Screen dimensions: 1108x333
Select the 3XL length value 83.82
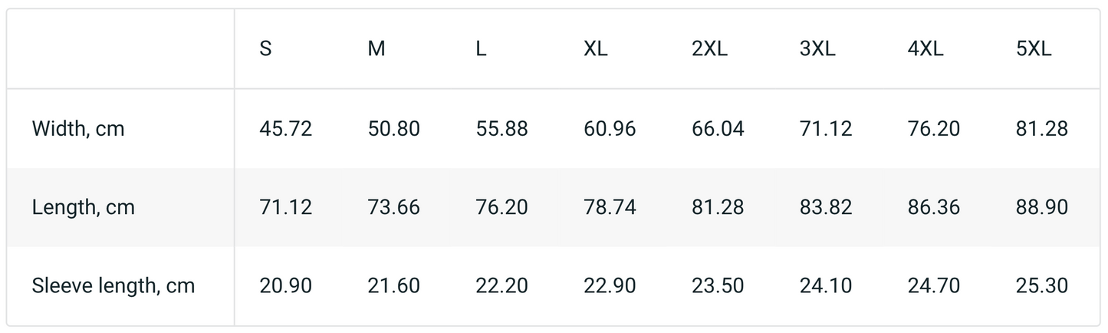(x=826, y=207)
